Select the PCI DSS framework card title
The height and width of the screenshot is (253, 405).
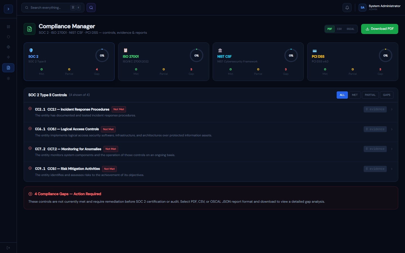318,57
